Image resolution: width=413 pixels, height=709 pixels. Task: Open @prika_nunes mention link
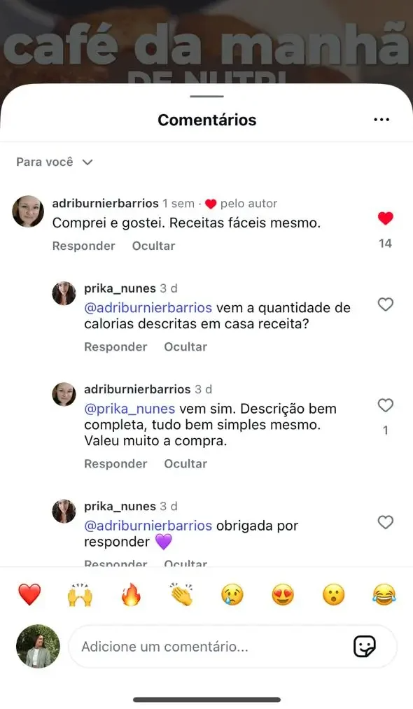[129, 409]
